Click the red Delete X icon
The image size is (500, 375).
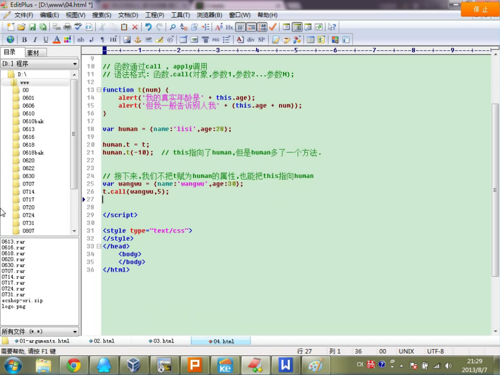pos(135,27)
